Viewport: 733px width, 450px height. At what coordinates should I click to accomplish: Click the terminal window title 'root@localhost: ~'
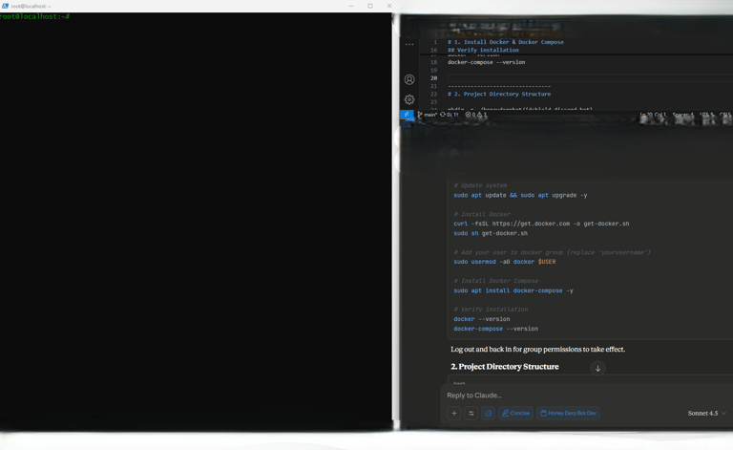tap(31, 6)
